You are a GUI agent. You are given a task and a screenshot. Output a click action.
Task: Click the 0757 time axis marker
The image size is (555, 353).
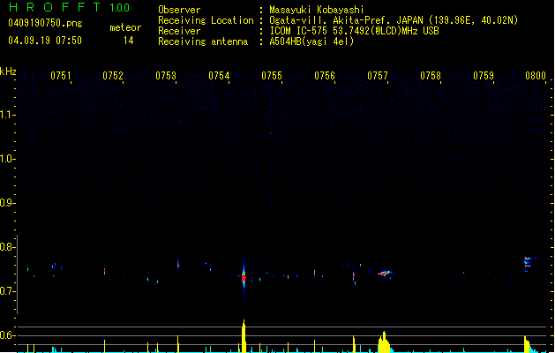click(378, 76)
